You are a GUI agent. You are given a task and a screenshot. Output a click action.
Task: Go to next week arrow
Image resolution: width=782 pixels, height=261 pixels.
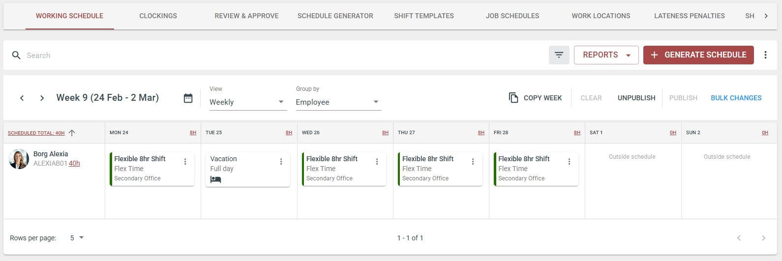(42, 98)
